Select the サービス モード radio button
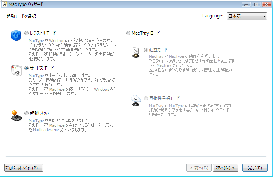 pos(27,68)
